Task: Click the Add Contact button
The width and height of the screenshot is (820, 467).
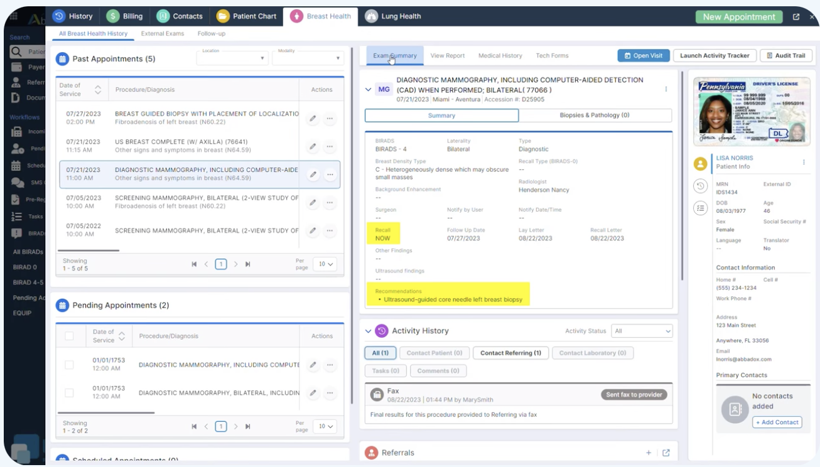Action: [x=777, y=422]
